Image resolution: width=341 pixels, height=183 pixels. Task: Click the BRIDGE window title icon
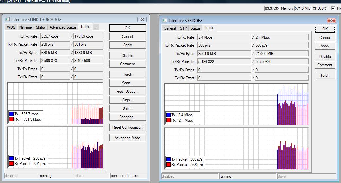(x=164, y=21)
